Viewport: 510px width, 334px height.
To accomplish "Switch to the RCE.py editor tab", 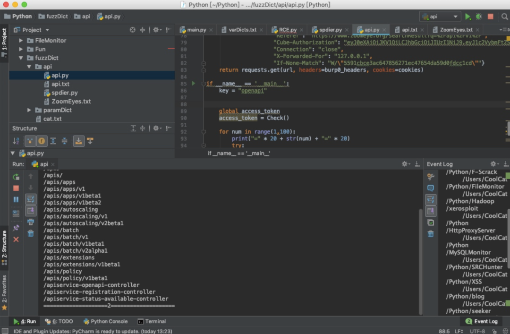I will [x=288, y=30].
